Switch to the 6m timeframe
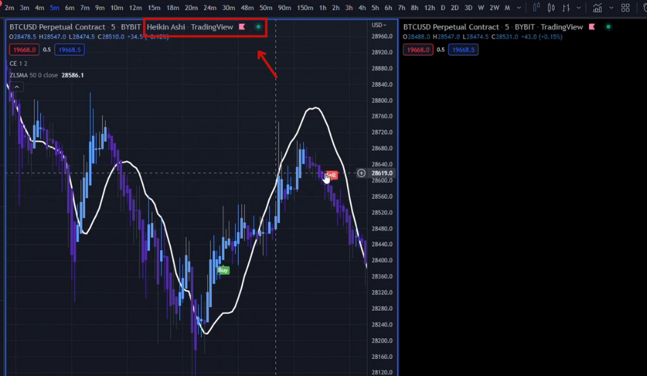The image size is (647, 376). coord(70,8)
